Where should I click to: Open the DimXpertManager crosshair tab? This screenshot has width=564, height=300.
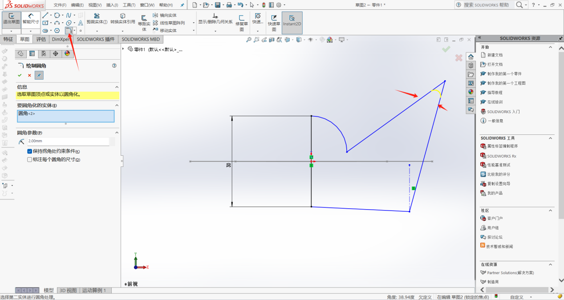pyautogui.click(x=55, y=53)
